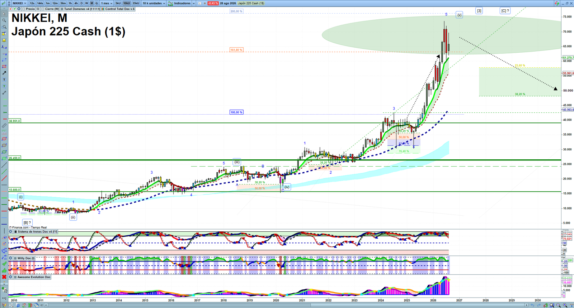This screenshot has height=308, width=574.
Task: Toggle the Cierre (W) checkbox
Action: 43,9
